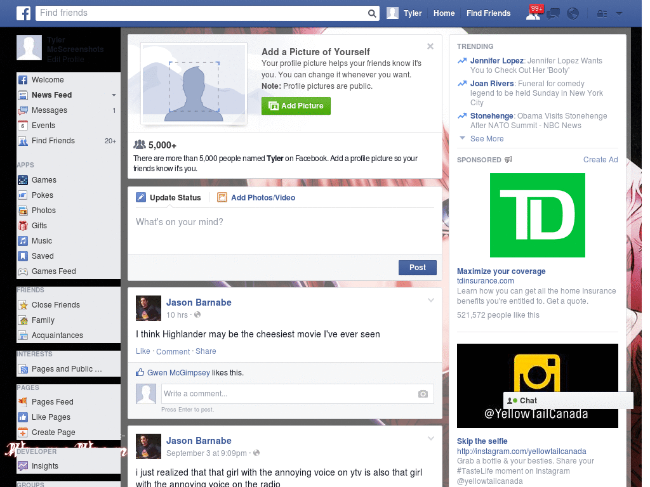Open the messages chat bubbles icon in top bar
This screenshot has height=487, width=650.
(553, 14)
